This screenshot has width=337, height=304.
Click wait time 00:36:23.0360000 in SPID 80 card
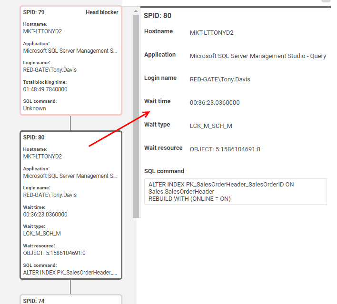45,215
